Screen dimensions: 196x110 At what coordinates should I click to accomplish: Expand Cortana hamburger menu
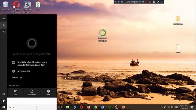4,18
